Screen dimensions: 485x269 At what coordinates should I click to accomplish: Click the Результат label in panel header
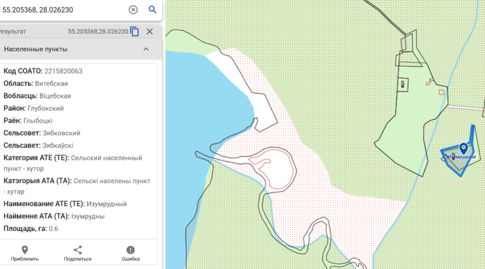point(13,31)
